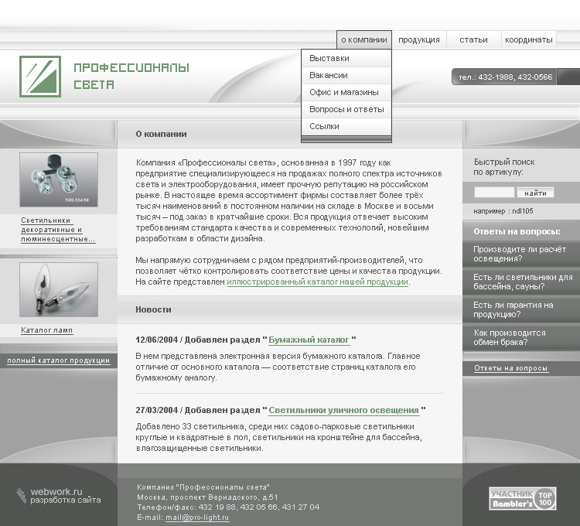The image size is (580, 526).
Task: Click «Ссылки» in the dropdown menu
Action: (324, 126)
